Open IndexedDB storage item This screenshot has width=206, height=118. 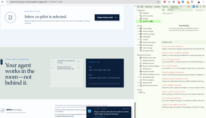pyautogui.click(x=146, y=37)
